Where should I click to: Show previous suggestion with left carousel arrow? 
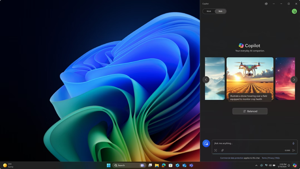point(206,79)
